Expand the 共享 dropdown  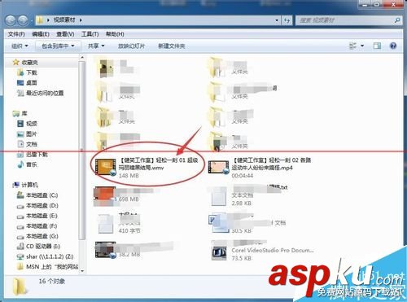coord(96,46)
